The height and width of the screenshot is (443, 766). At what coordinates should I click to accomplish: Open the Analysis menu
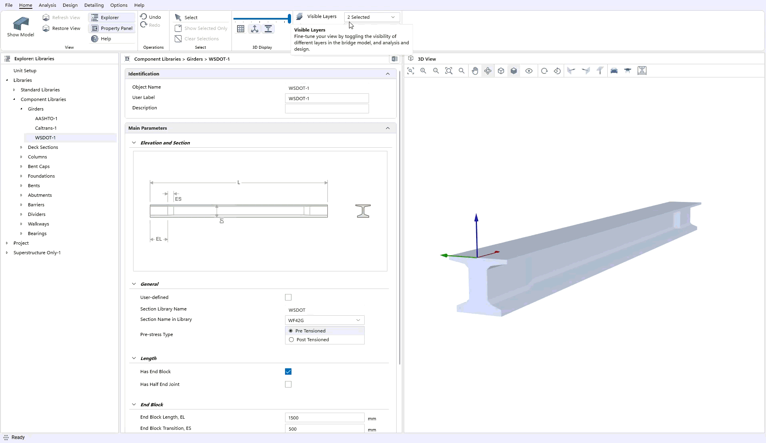[x=47, y=5]
